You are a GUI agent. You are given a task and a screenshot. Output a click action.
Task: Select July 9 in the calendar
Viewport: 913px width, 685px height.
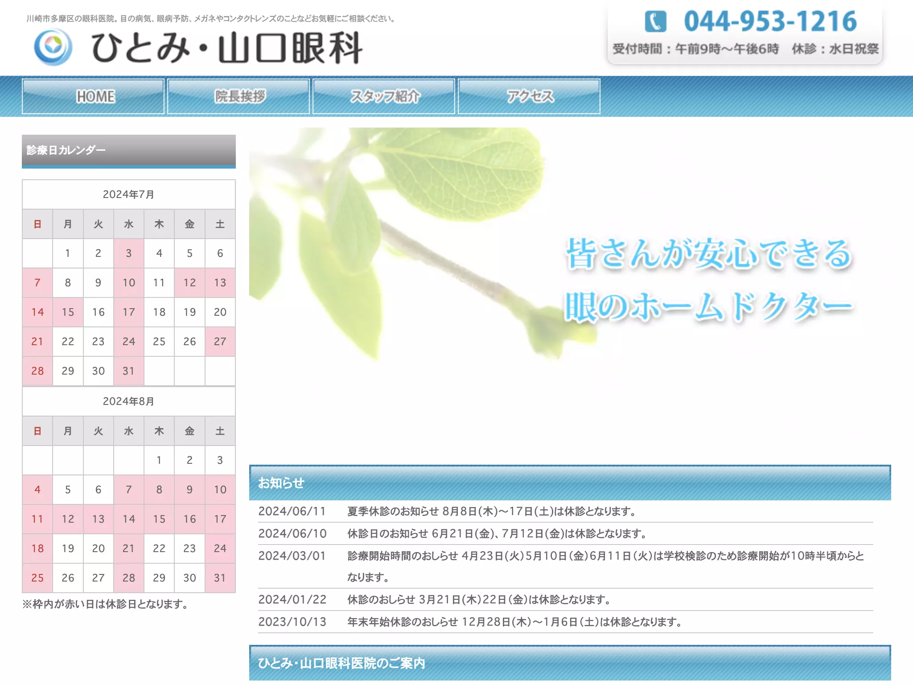(98, 283)
